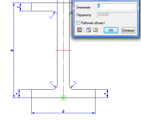Select the bottom-left flange thickness t dimension
Viewport: 141px width, 120px height.
pyautogui.click(x=17, y=94)
